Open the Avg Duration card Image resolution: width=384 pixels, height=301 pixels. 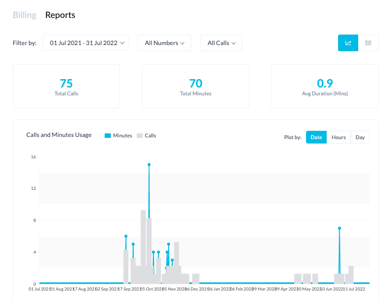coord(325,86)
